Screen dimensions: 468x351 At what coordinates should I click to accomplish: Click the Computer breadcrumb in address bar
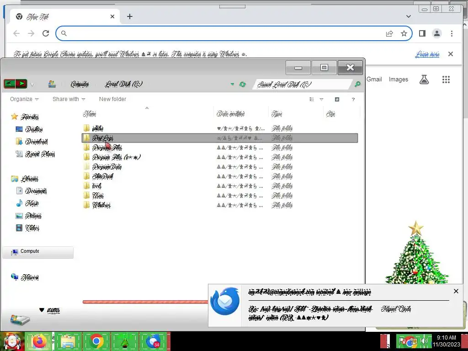point(80,84)
